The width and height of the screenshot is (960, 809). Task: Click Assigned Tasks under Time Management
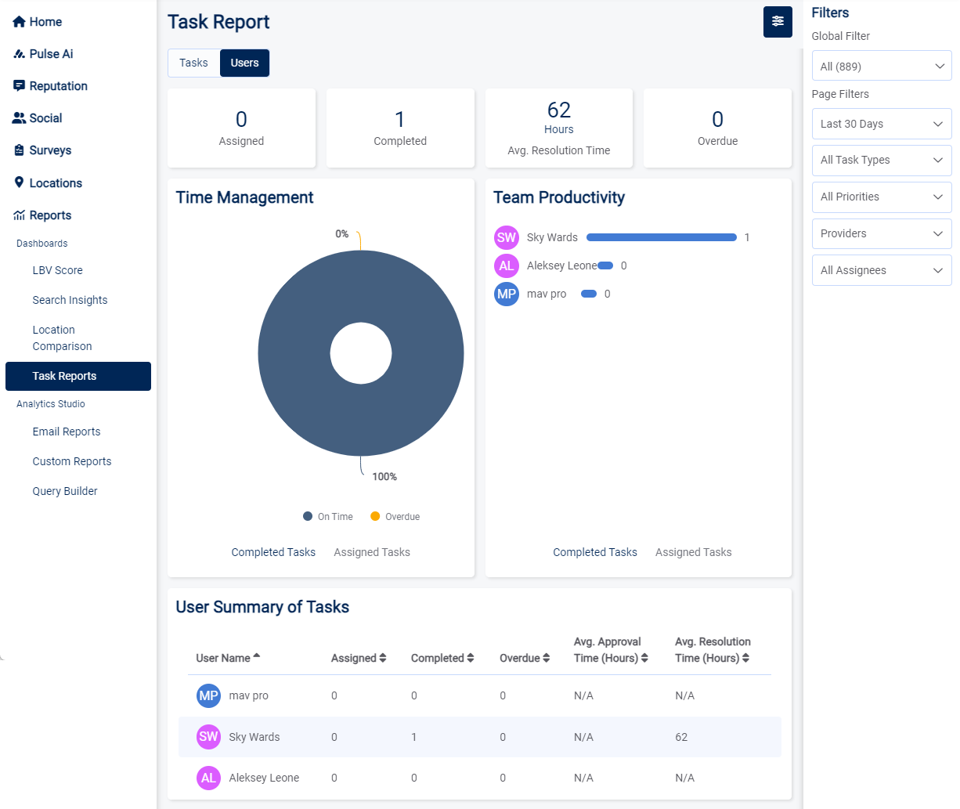click(371, 552)
